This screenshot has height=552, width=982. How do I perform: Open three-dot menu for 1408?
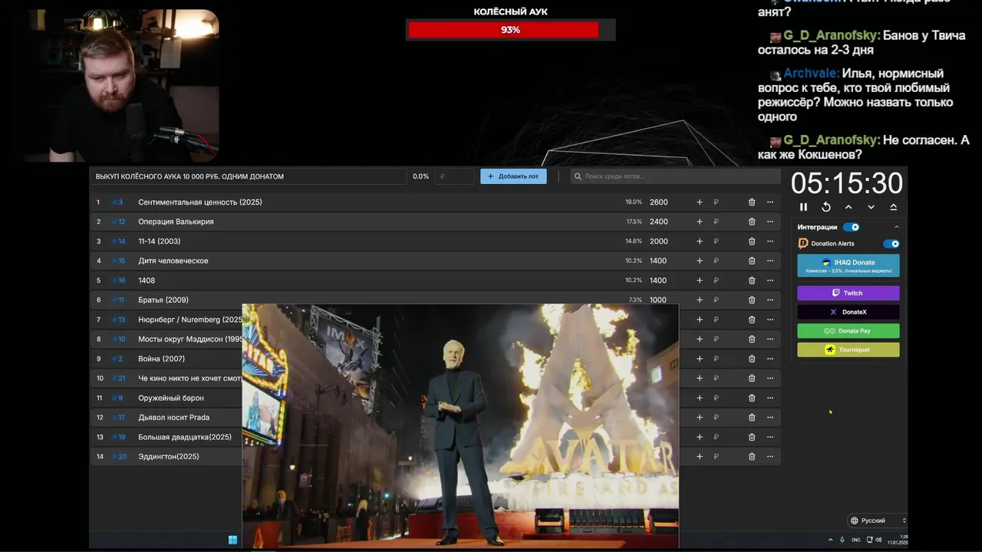(x=770, y=281)
